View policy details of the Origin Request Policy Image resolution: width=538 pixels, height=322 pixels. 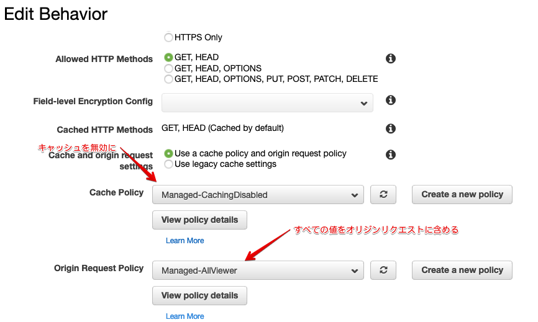tap(199, 295)
